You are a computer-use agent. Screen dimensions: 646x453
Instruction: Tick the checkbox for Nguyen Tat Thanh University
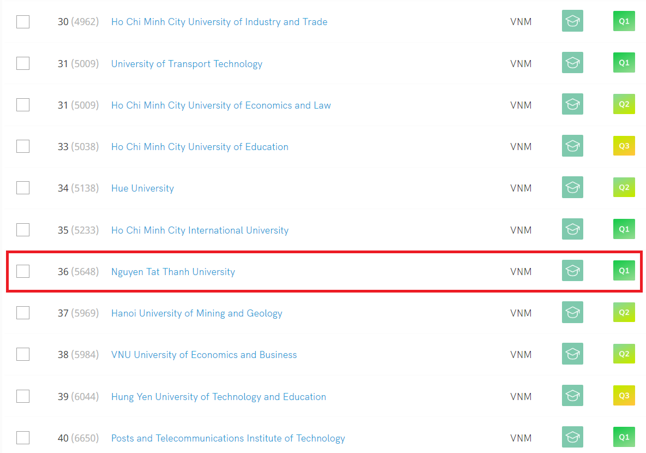click(x=23, y=271)
